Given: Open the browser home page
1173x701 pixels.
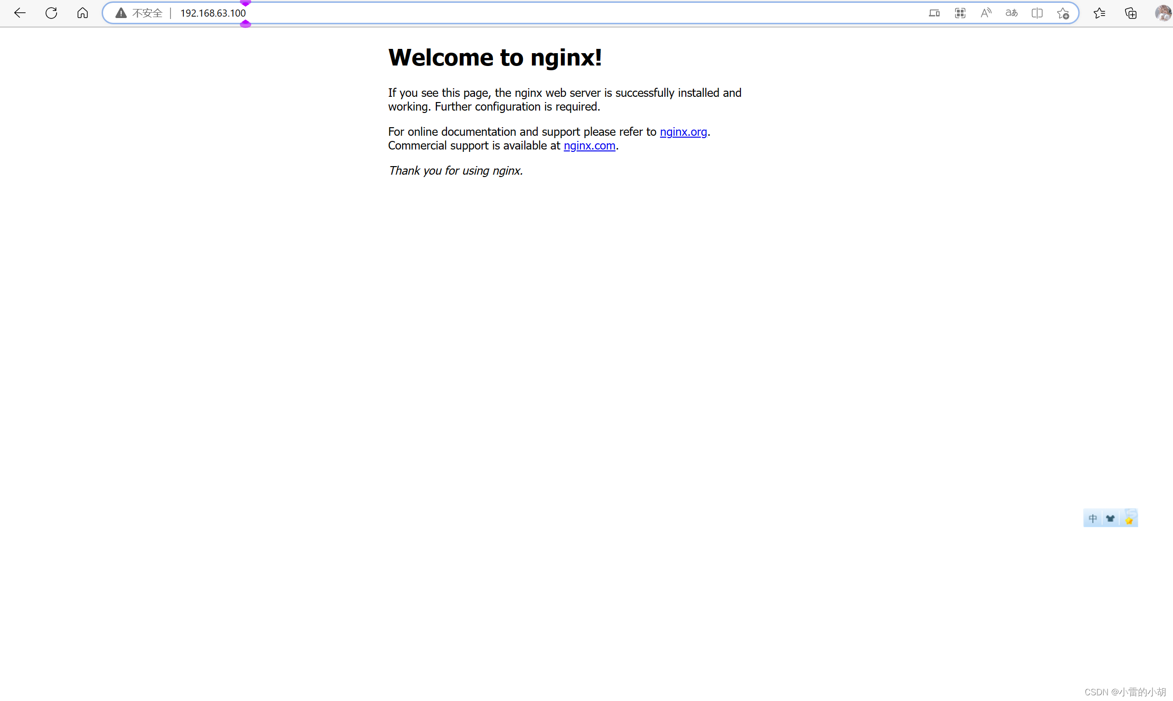Looking at the screenshot, I should pos(83,13).
